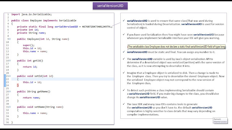The height and width of the screenshot is (130, 232).
Task: Collapse the Employee constructor fold marker on line 9
Action: click(x=10, y=39)
